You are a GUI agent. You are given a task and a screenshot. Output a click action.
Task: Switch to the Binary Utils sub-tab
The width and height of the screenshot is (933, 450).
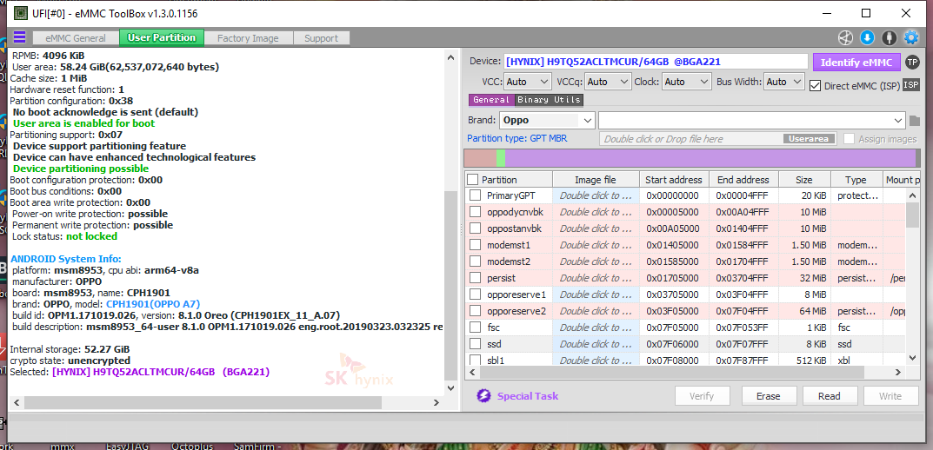549,100
